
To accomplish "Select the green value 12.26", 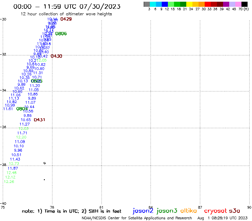I will tap(9, 182).
